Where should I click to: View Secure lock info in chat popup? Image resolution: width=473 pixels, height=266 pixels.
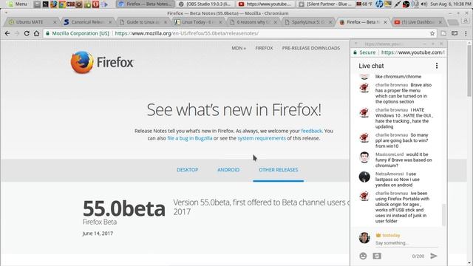click(x=364, y=52)
